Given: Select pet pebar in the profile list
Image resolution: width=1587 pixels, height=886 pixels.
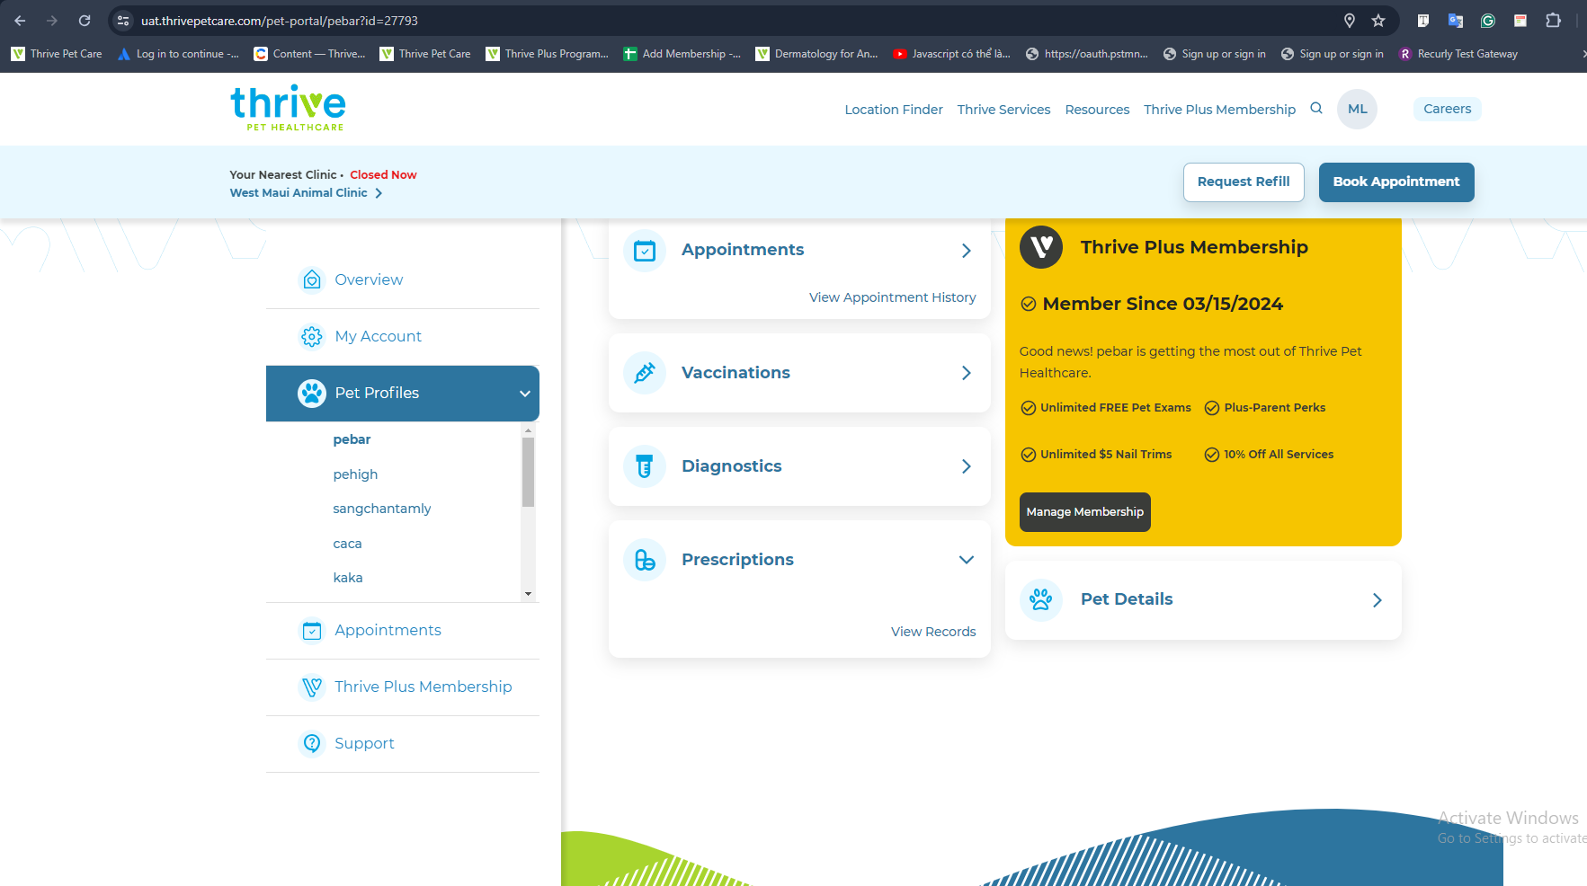Looking at the screenshot, I should (x=352, y=439).
